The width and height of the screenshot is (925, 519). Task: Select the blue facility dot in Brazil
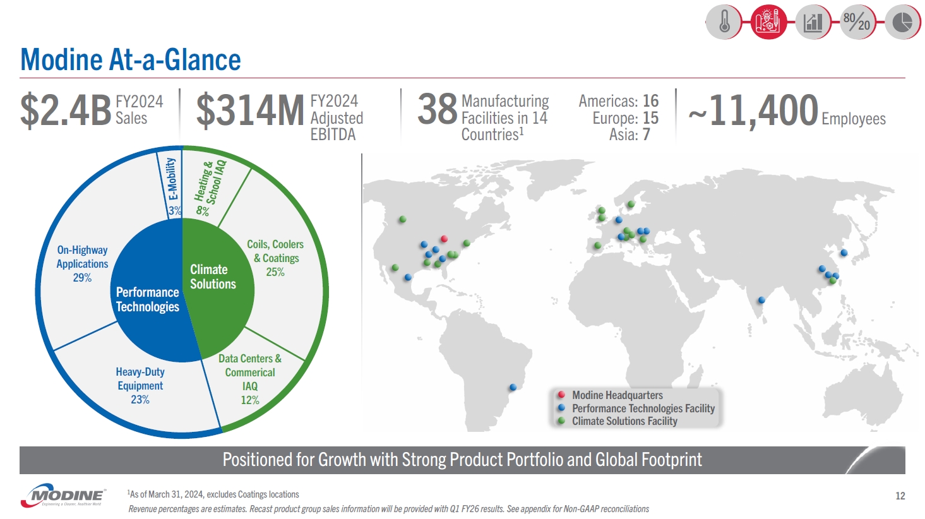pyautogui.click(x=513, y=387)
